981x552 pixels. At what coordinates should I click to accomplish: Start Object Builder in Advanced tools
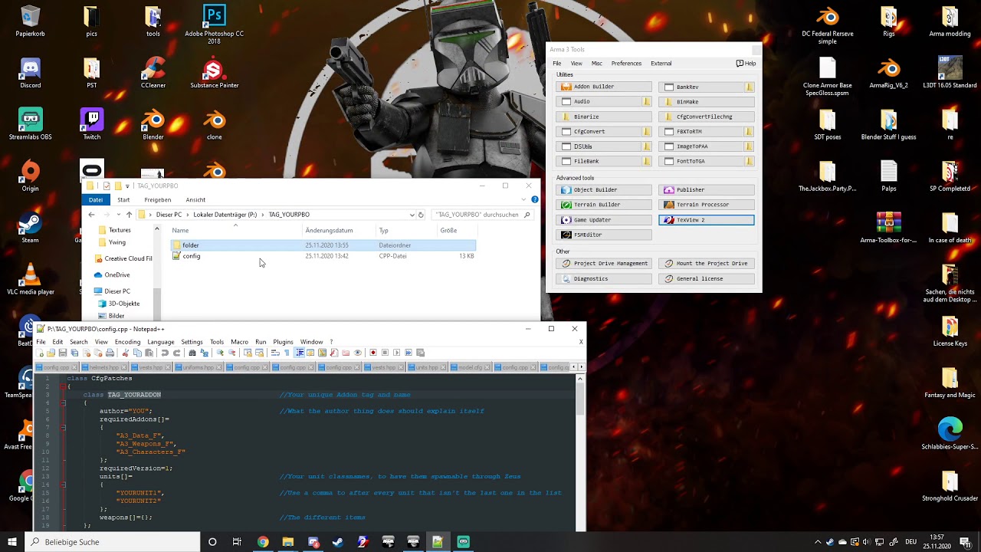coord(604,189)
